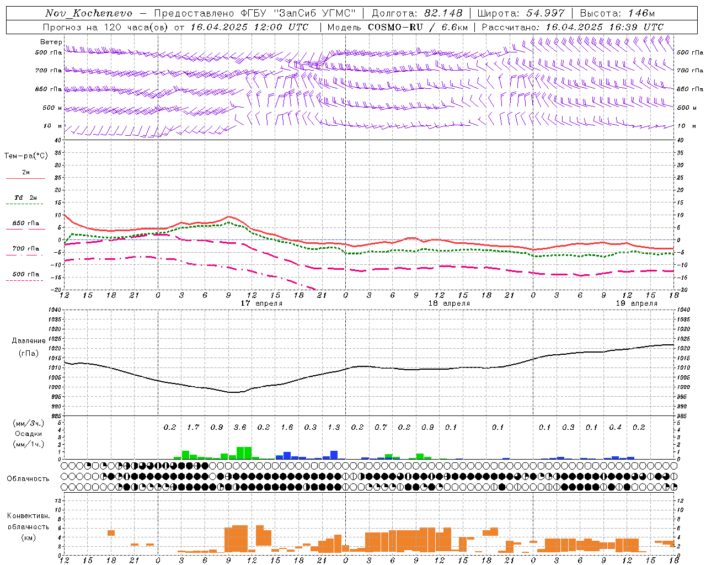The width and height of the screenshot is (706, 565).
Task: Click the Осадки panel label
Action: pyautogui.click(x=28, y=434)
